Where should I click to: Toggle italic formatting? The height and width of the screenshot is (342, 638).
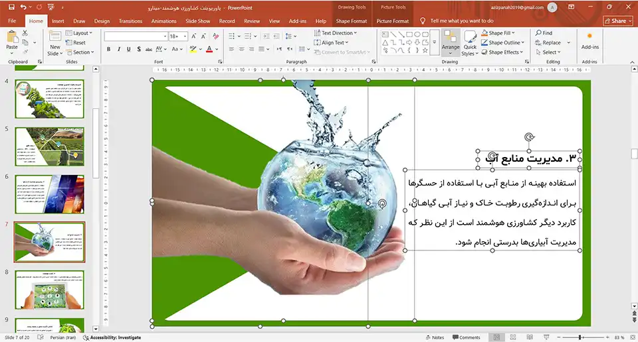pyautogui.click(x=118, y=49)
